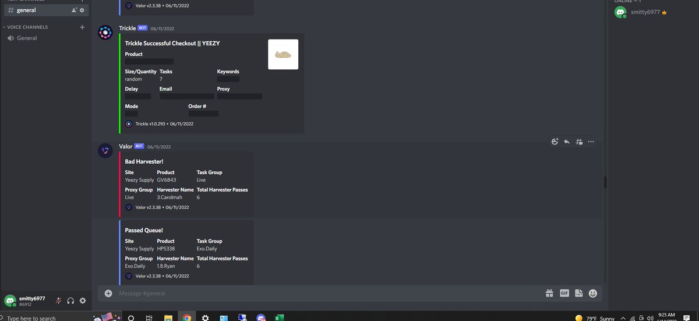Reply to the Valor message
This screenshot has width=699, height=321.
tap(567, 142)
